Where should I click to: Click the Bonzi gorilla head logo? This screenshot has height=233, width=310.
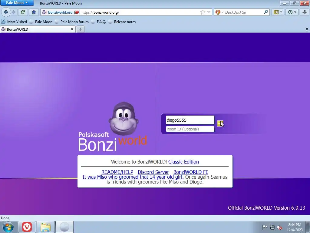(124, 119)
